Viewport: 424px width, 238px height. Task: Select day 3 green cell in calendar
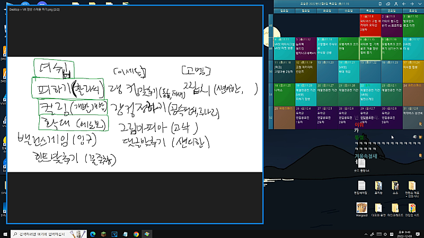click(413, 25)
